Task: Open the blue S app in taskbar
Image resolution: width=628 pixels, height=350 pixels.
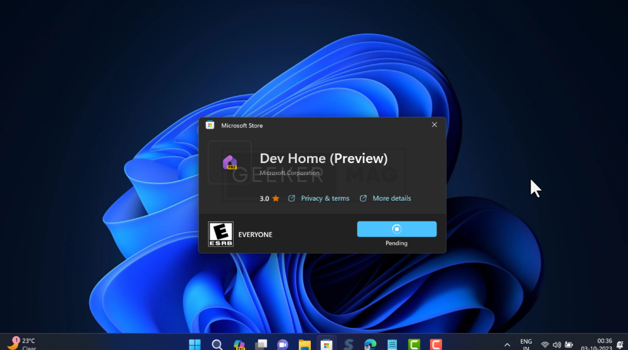Action: coord(349,344)
